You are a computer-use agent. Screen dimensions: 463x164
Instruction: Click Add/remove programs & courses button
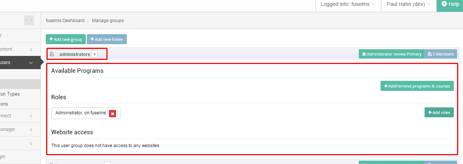417,86
